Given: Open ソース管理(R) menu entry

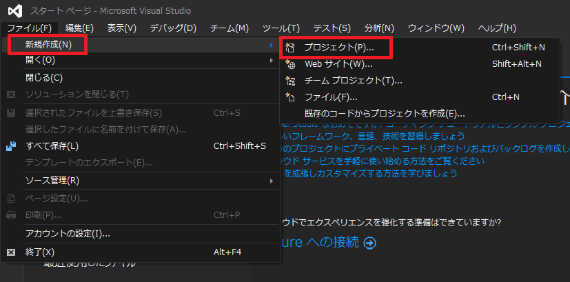Looking at the screenshot, I should point(140,181).
